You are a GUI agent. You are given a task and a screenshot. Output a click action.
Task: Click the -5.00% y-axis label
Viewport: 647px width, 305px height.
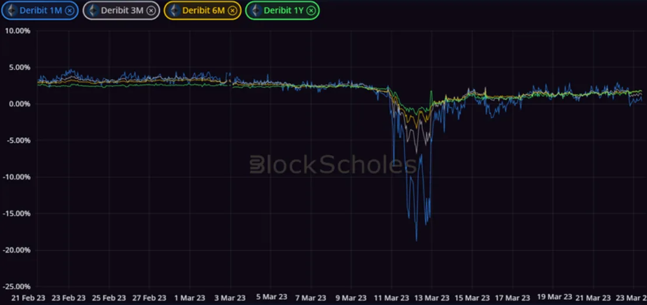tap(18, 141)
